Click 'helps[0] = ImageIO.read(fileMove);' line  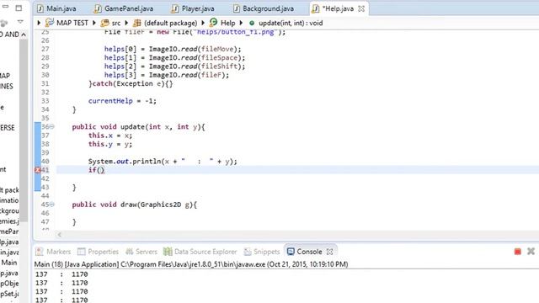(x=173, y=49)
